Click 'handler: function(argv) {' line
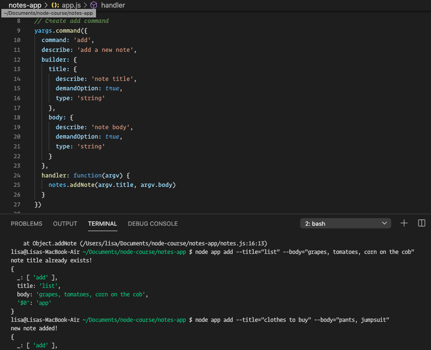This screenshot has height=350, width=431. (85, 175)
